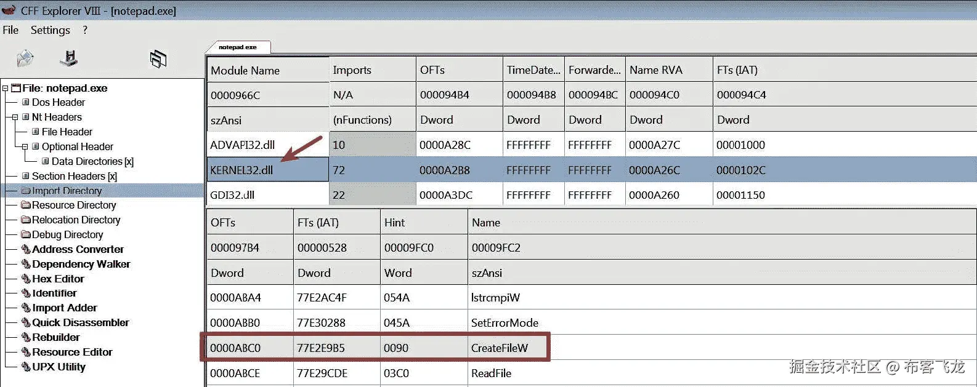977x387 pixels.
Task: Select Nt Headers tree item
Action: (x=57, y=117)
